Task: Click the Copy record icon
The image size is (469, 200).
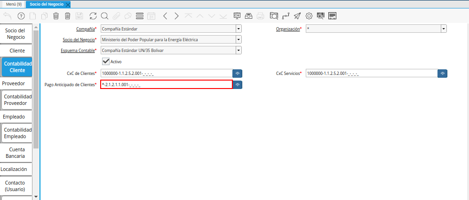Action: click(x=45, y=16)
